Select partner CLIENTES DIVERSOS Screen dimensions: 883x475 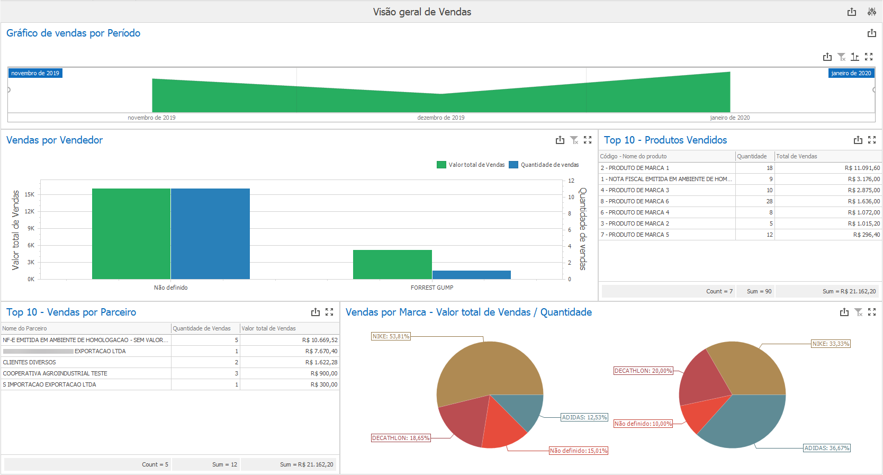coord(170,362)
